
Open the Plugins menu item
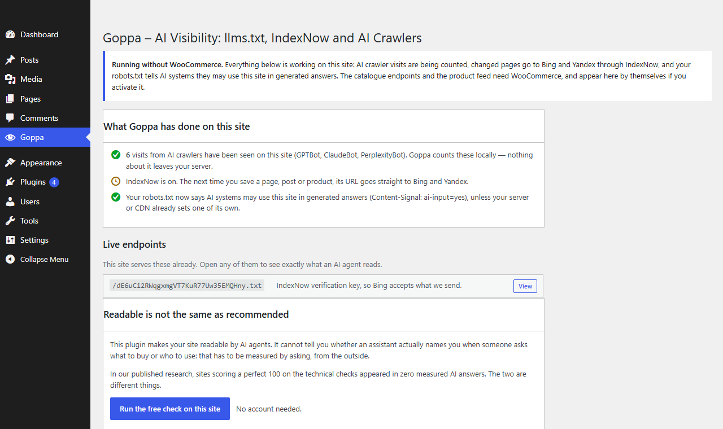point(45,182)
